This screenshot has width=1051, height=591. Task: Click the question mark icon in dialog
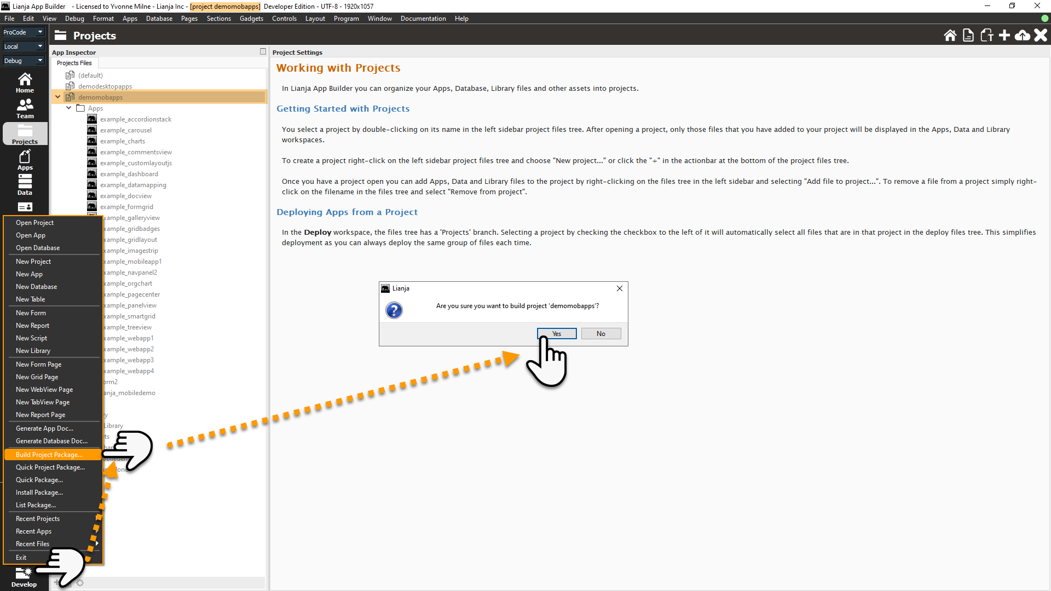(394, 310)
